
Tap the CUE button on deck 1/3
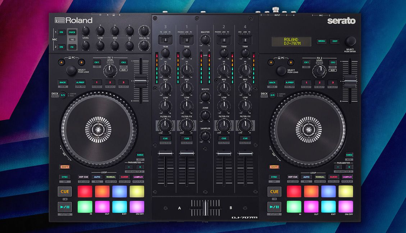[65, 192]
